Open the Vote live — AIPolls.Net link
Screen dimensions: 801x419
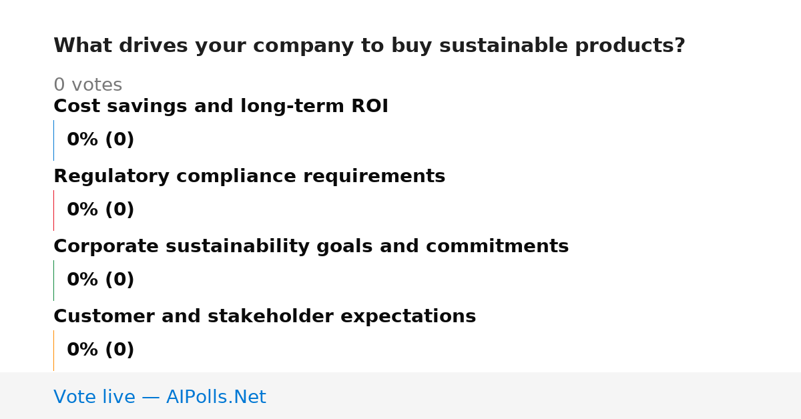pyautogui.click(x=160, y=398)
